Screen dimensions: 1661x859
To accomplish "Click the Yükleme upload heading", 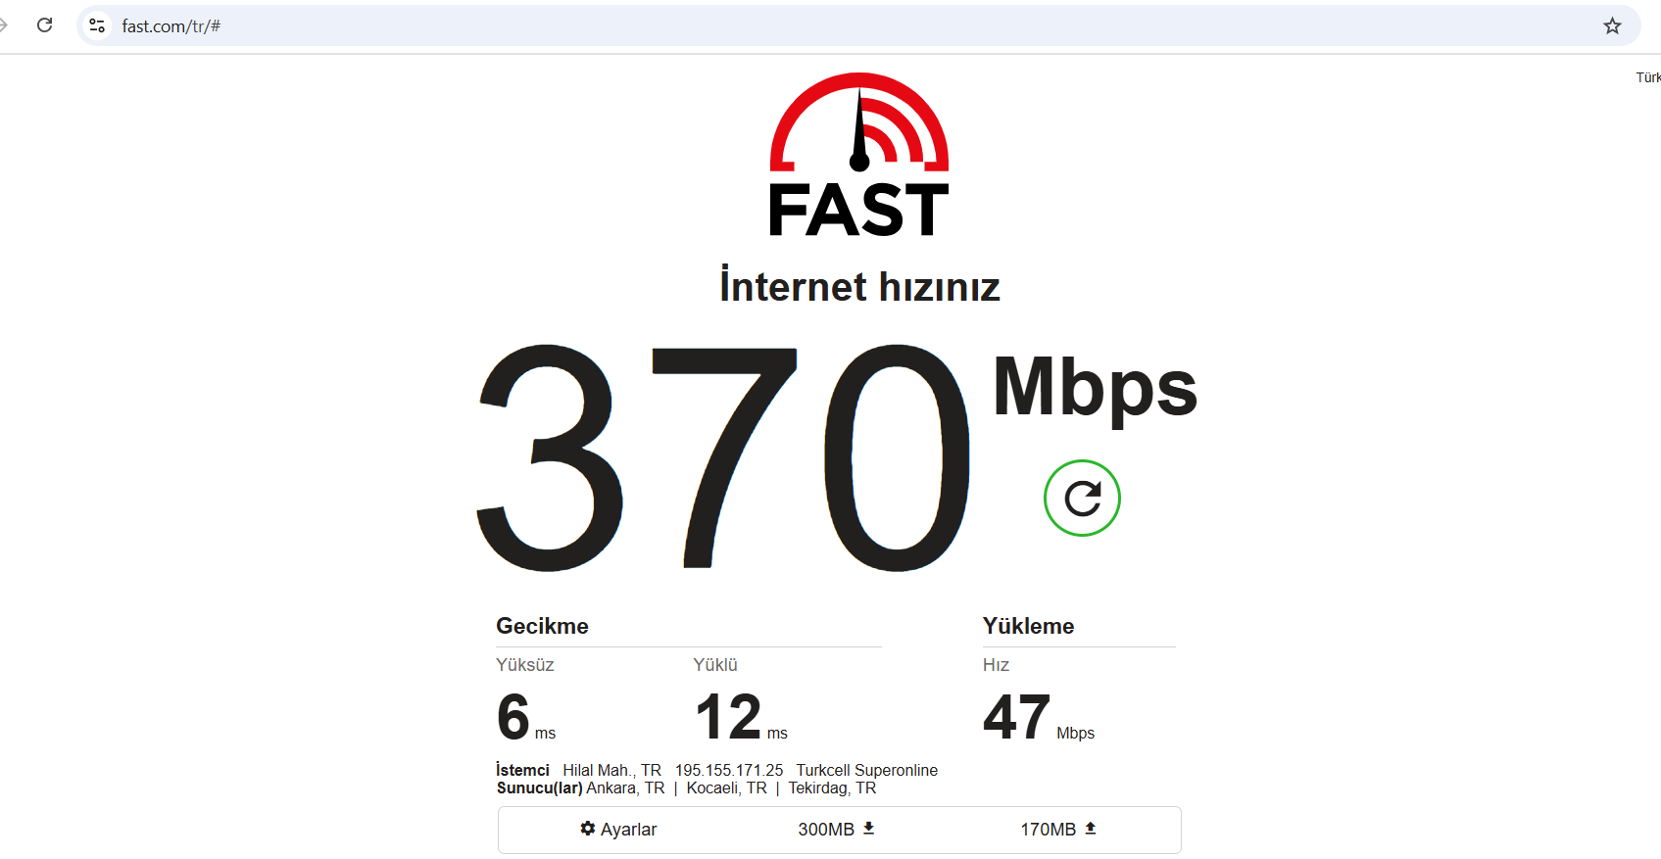I will (1028, 626).
